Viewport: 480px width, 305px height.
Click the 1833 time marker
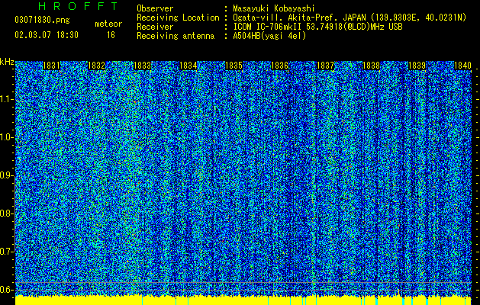pos(143,66)
